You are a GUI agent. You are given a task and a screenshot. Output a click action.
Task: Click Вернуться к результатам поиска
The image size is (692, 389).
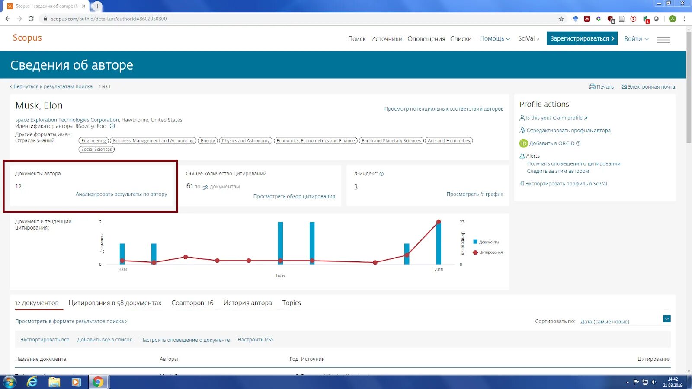point(51,87)
